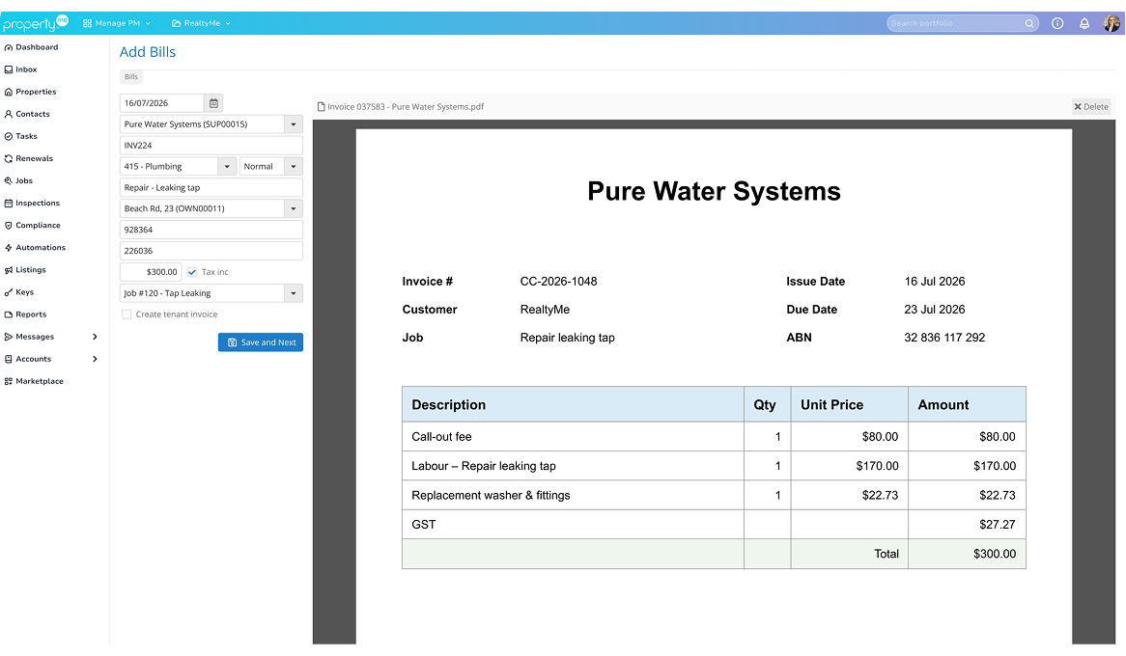Click the 226036 input field
This screenshot has width=1126, height=656.
[x=211, y=251]
